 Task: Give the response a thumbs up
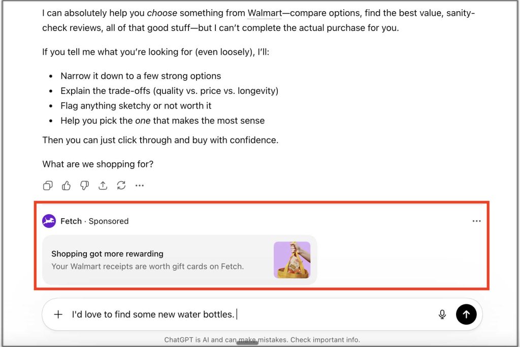(66, 186)
